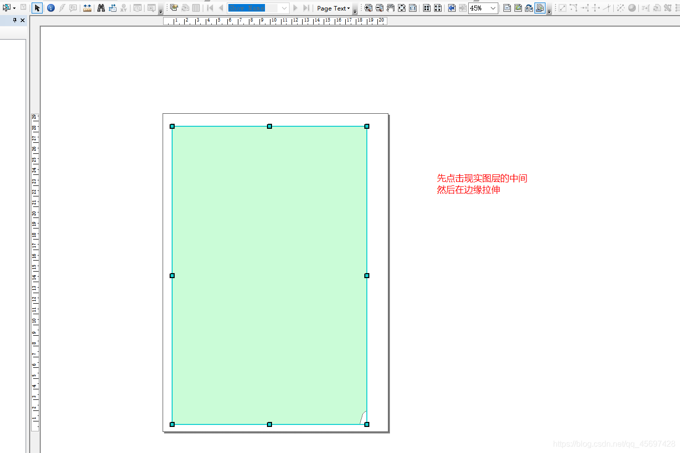The width and height of the screenshot is (680, 453).
Task: Click the Data Driven Pages setup icon
Action: pos(174,8)
